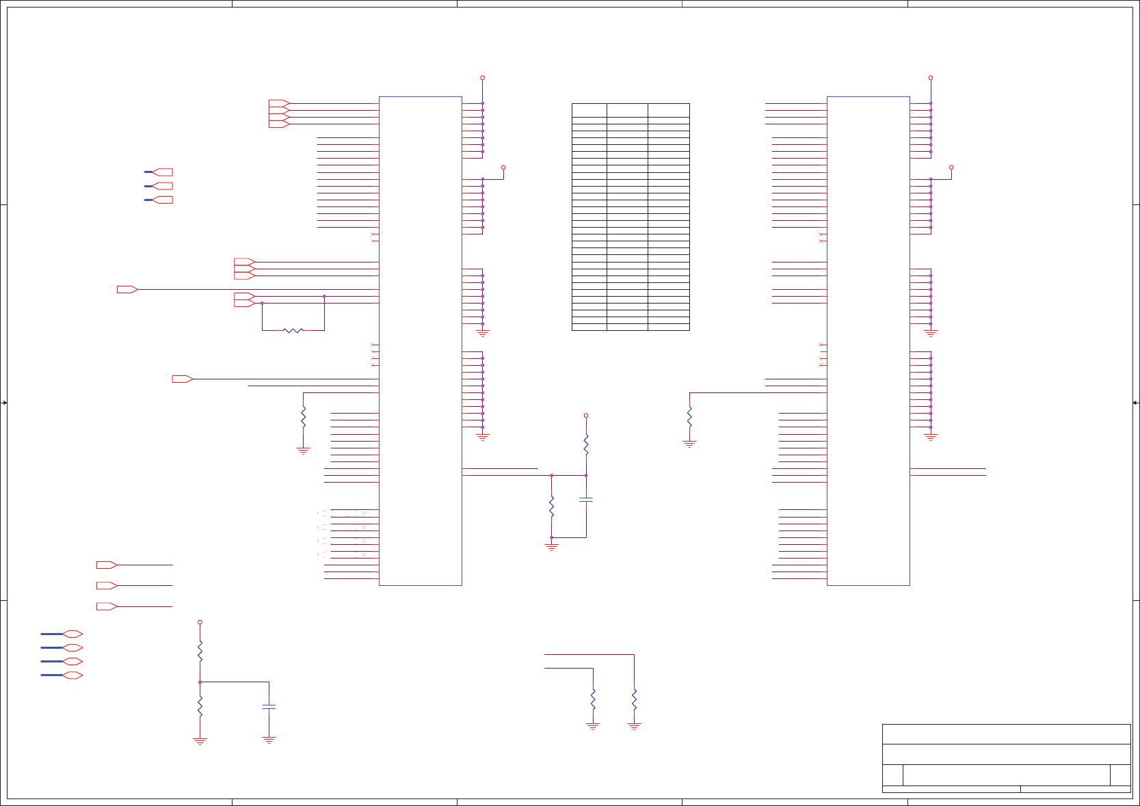Screen dimensions: 1140x806
Task: Click the left border arrow marker
Action: [4, 403]
